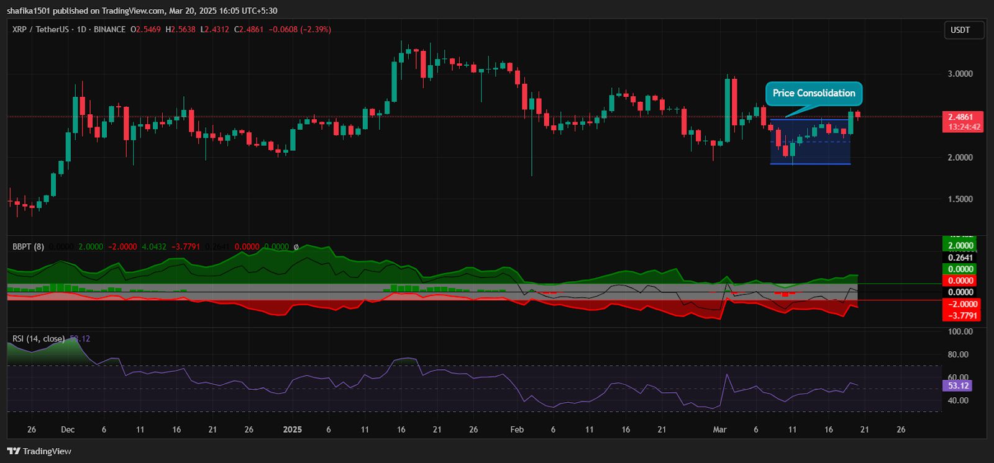The image size is (994, 463).
Task: Click the red -2.0000 BBPT axis label
Action: (962, 304)
